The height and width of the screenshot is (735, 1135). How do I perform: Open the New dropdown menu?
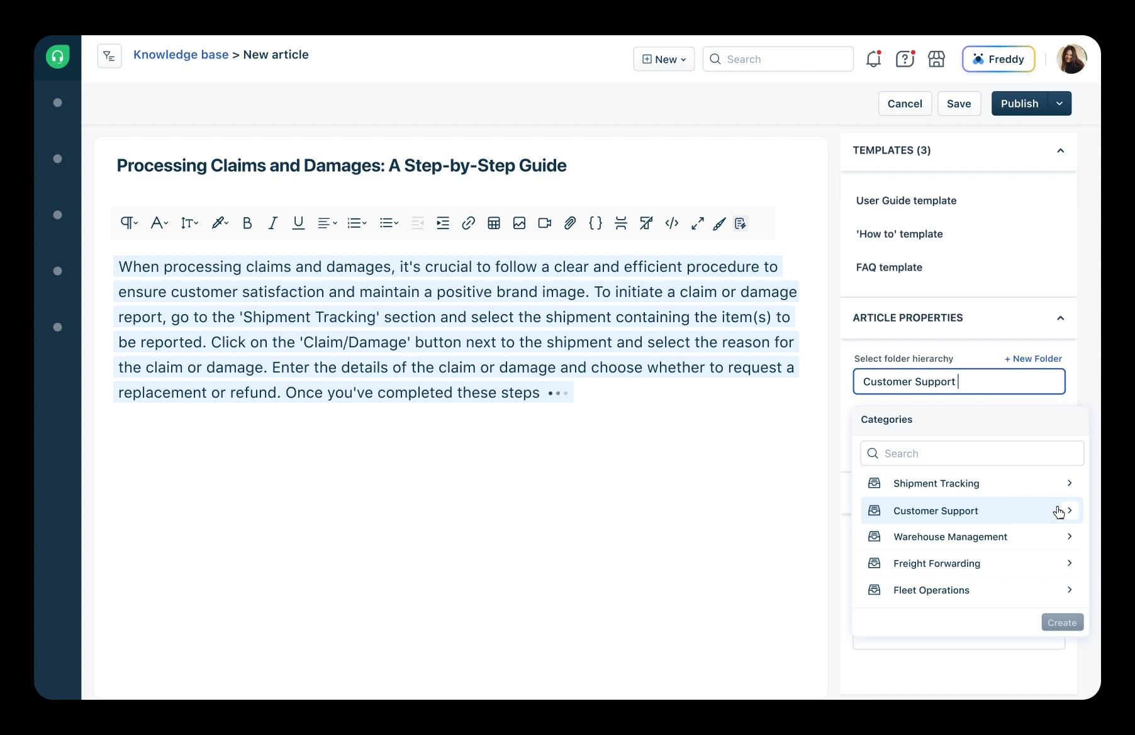click(x=664, y=59)
